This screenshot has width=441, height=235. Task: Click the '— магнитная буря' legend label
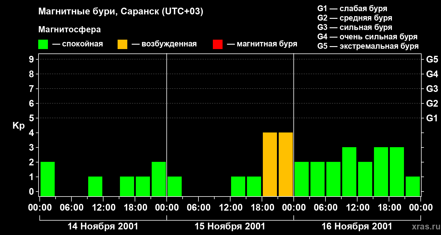pyautogui.click(x=262, y=44)
